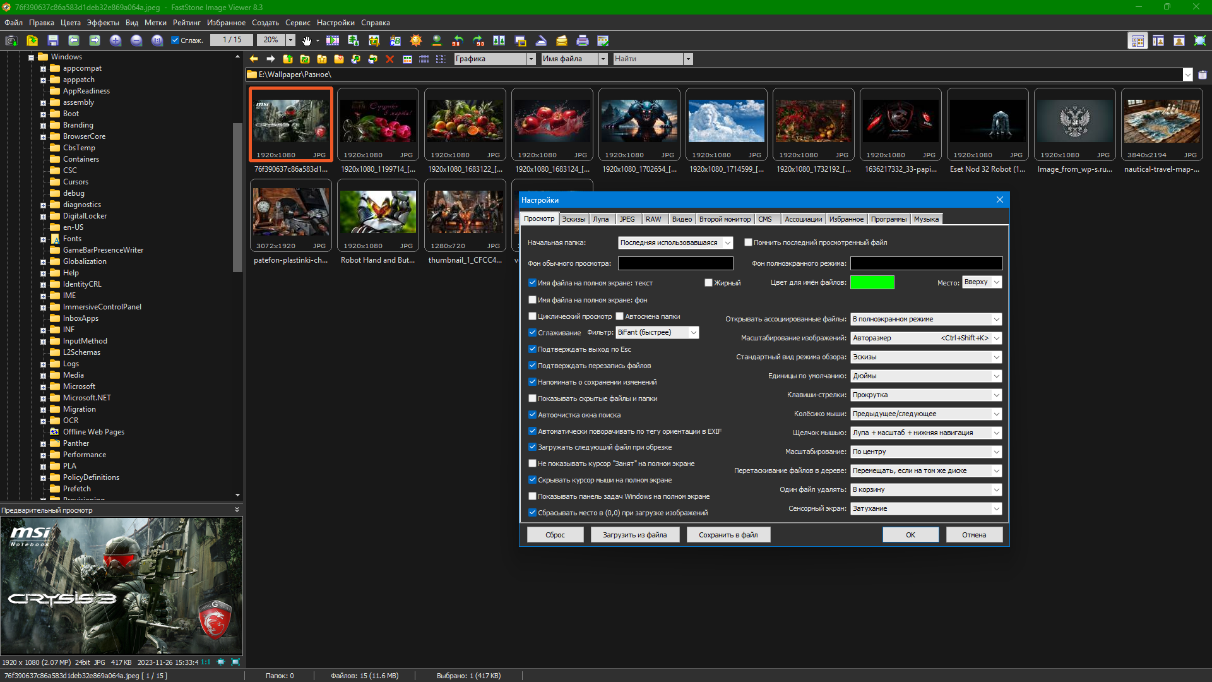The image size is (1212, 682).
Task: Toggle Показывать скрытые файлы и папки
Action: tap(532, 398)
